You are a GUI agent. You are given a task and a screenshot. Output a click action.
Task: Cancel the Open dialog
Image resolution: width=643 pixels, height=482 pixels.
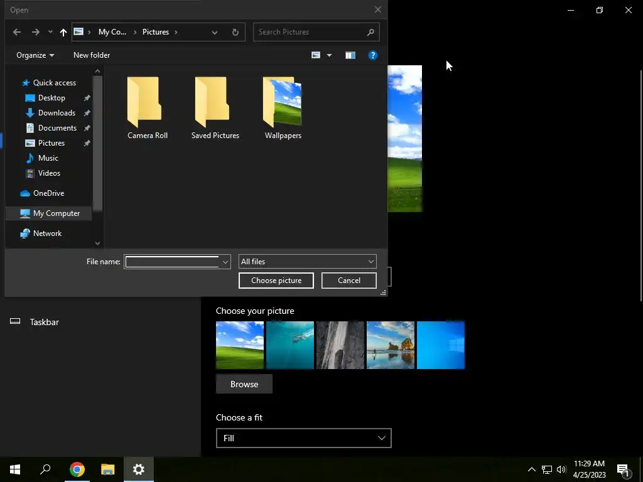tap(349, 281)
